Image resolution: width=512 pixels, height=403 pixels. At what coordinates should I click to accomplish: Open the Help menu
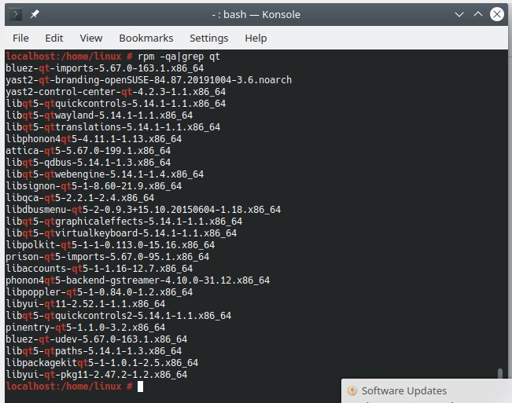pos(256,38)
